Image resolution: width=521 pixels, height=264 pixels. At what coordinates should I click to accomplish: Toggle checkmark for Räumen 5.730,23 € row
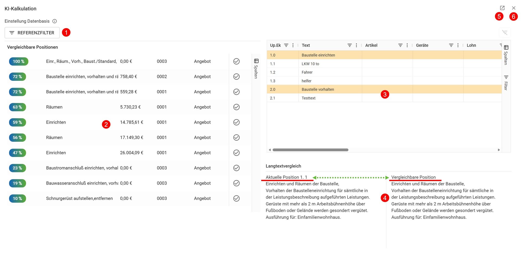click(x=236, y=107)
